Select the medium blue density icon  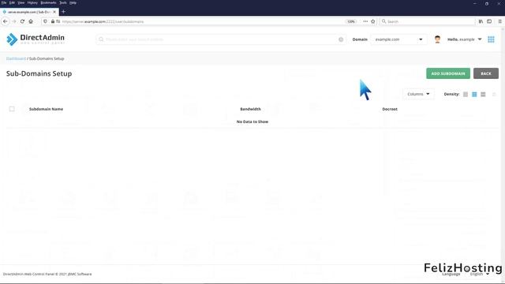474,94
